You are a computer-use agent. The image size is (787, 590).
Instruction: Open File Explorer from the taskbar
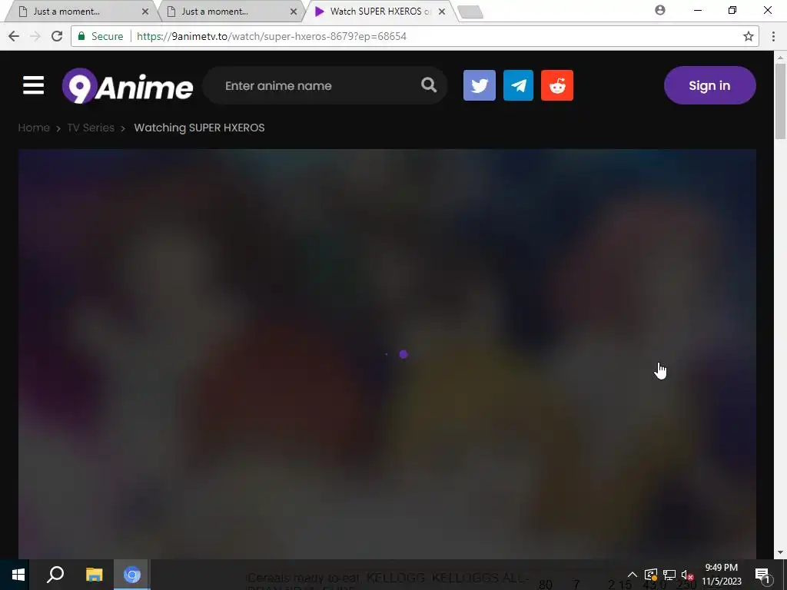[94, 575]
